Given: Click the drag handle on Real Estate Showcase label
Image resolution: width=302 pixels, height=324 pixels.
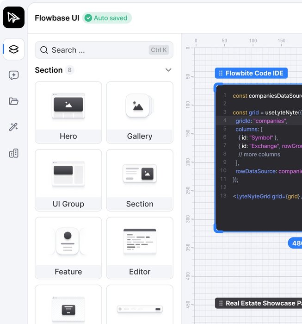Looking at the screenshot, I should coord(221,303).
